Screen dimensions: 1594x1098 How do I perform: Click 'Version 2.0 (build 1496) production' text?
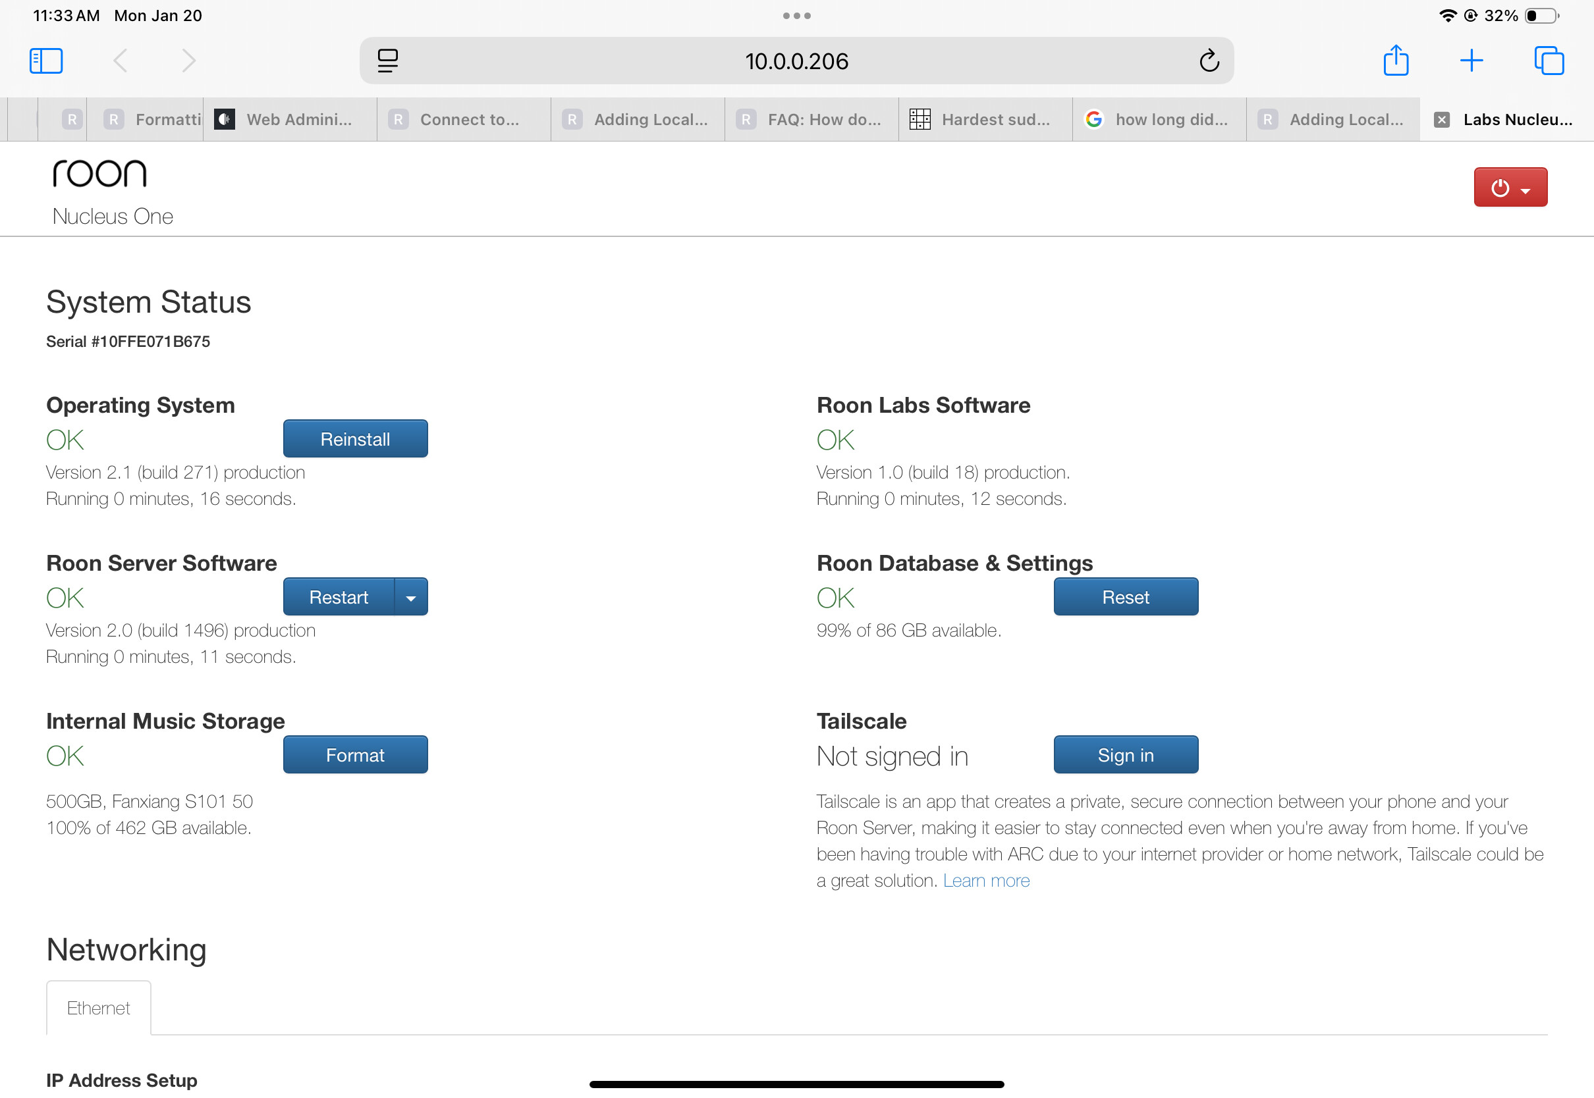click(x=181, y=630)
